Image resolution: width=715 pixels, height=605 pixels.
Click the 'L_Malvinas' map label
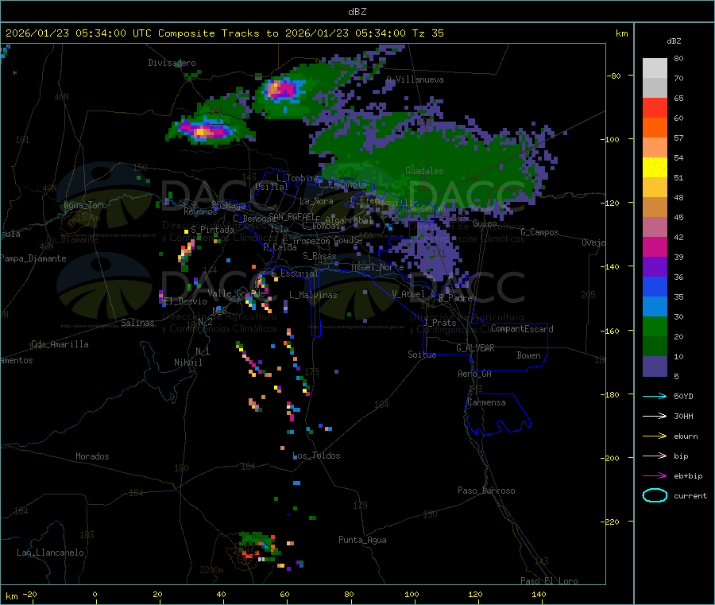click(313, 295)
